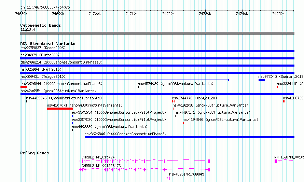Click the nsv4208729 variant label

point(293,98)
